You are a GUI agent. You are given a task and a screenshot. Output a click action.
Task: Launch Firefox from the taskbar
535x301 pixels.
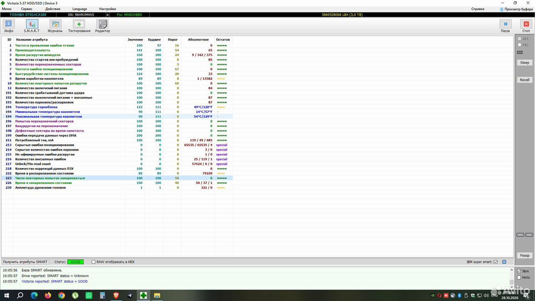tap(48, 296)
